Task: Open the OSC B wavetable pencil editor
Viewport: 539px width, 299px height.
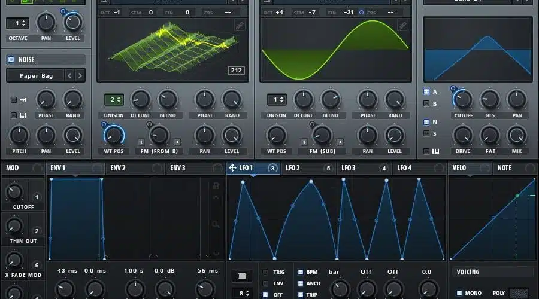Action: click(x=402, y=25)
